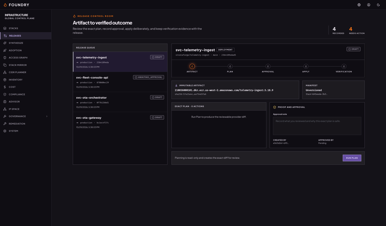Image resolution: width=386 pixels, height=226 pixels.
Task: Toggle dark mode moon icon
Action: tap(378, 5)
